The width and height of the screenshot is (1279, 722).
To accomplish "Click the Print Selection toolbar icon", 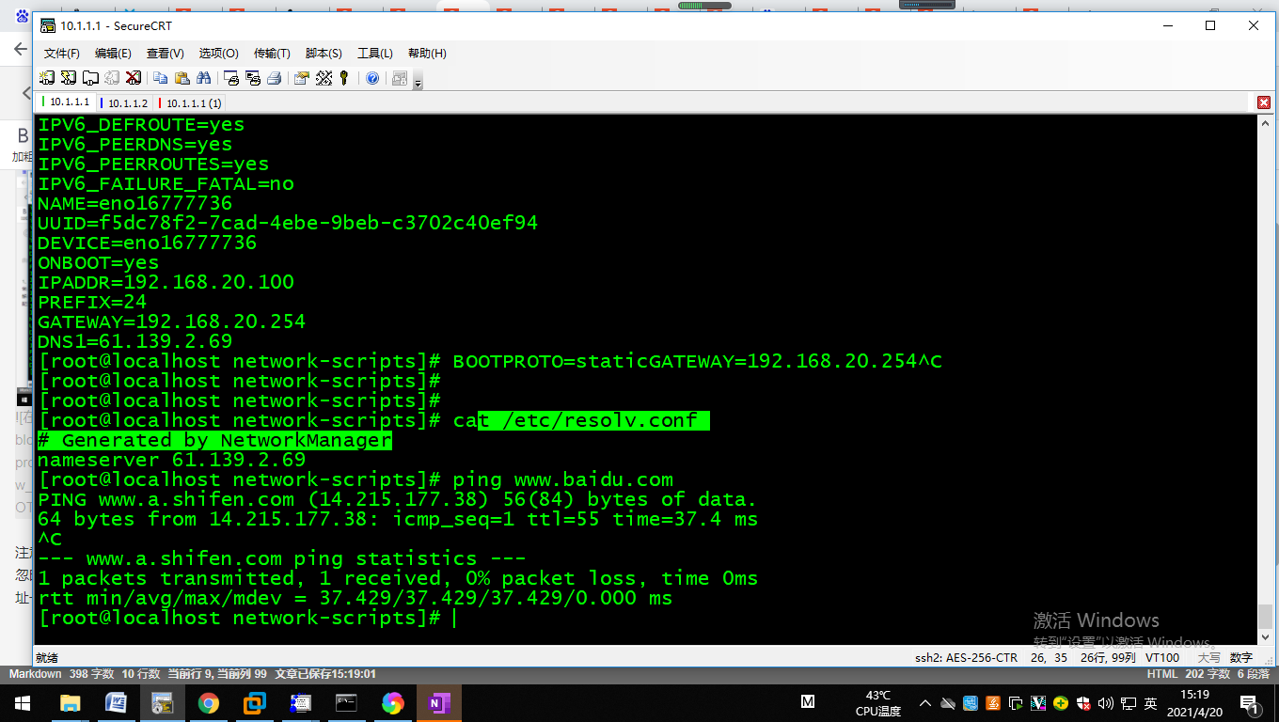I will pyautogui.click(x=253, y=78).
